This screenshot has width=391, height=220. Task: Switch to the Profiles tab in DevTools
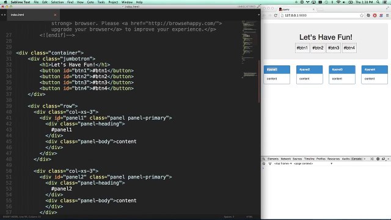point(321,159)
